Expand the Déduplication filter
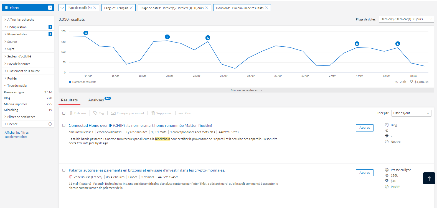This screenshot has width=437, height=208. [28, 27]
